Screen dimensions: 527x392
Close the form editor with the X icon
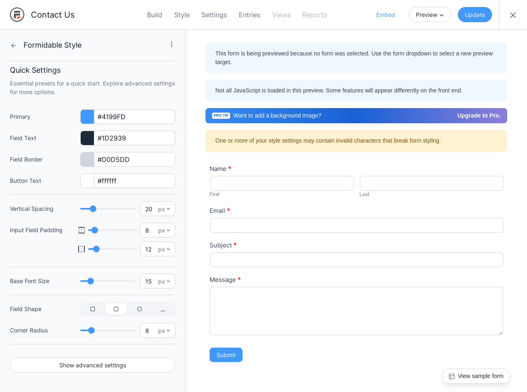[513, 15]
